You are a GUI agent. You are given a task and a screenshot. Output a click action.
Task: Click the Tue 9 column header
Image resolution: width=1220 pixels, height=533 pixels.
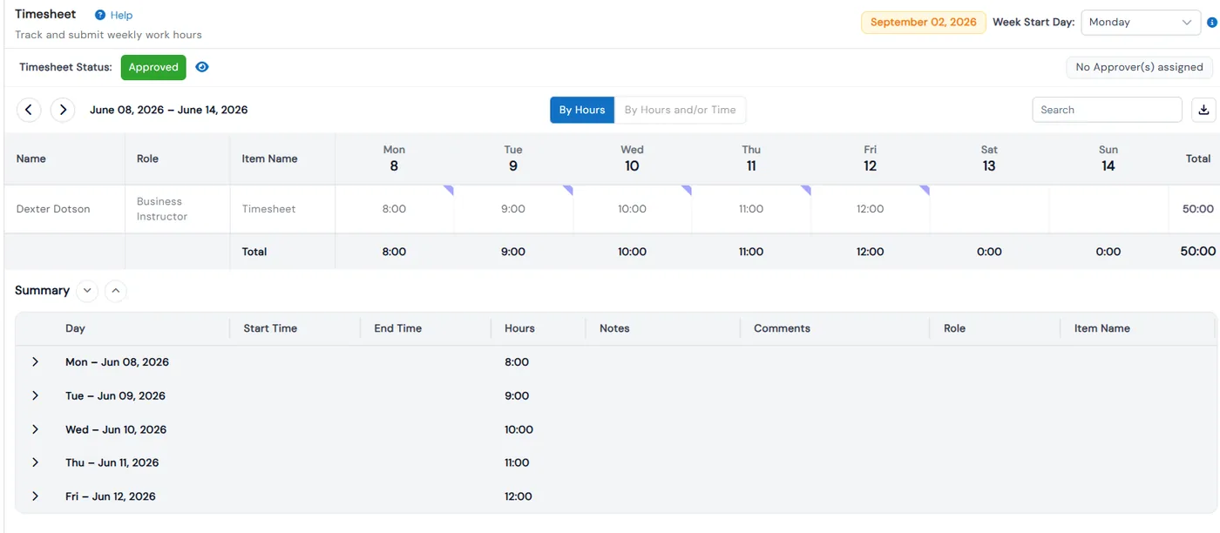click(513, 159)
